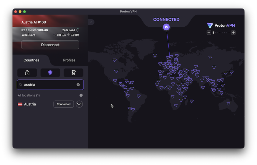The image size is (257, 165).
Task: Zoom in map with plus button
Action: click(x=234, y=32)
